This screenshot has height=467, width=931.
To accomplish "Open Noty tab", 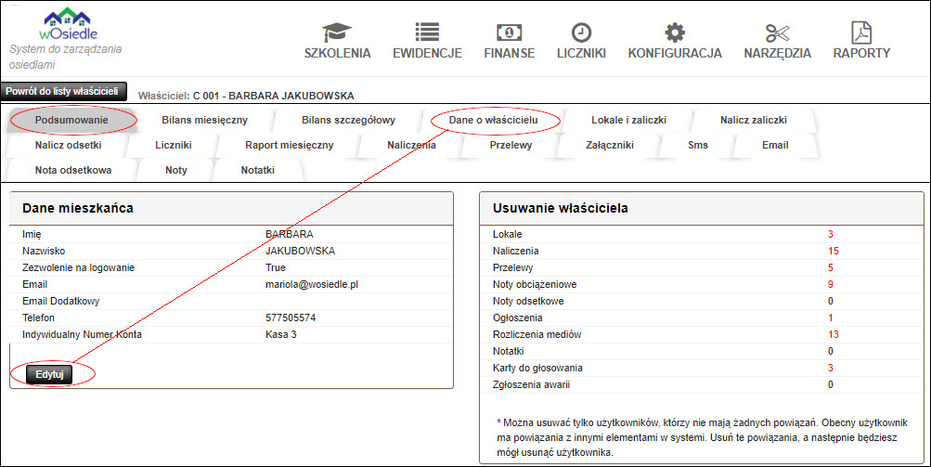I will point(175,170).
